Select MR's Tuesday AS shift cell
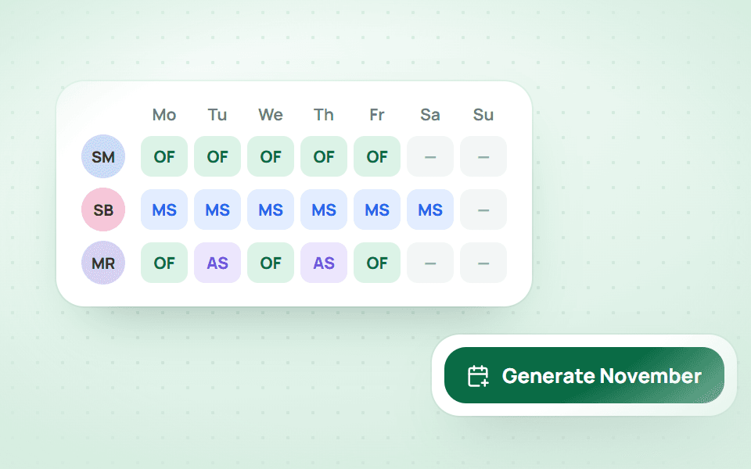The height and width of the screenshot is (469, 751). [x=217, y=263]
